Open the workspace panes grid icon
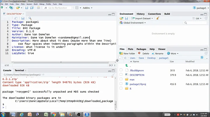Screen dimensions: 210x117 (77, 8)
